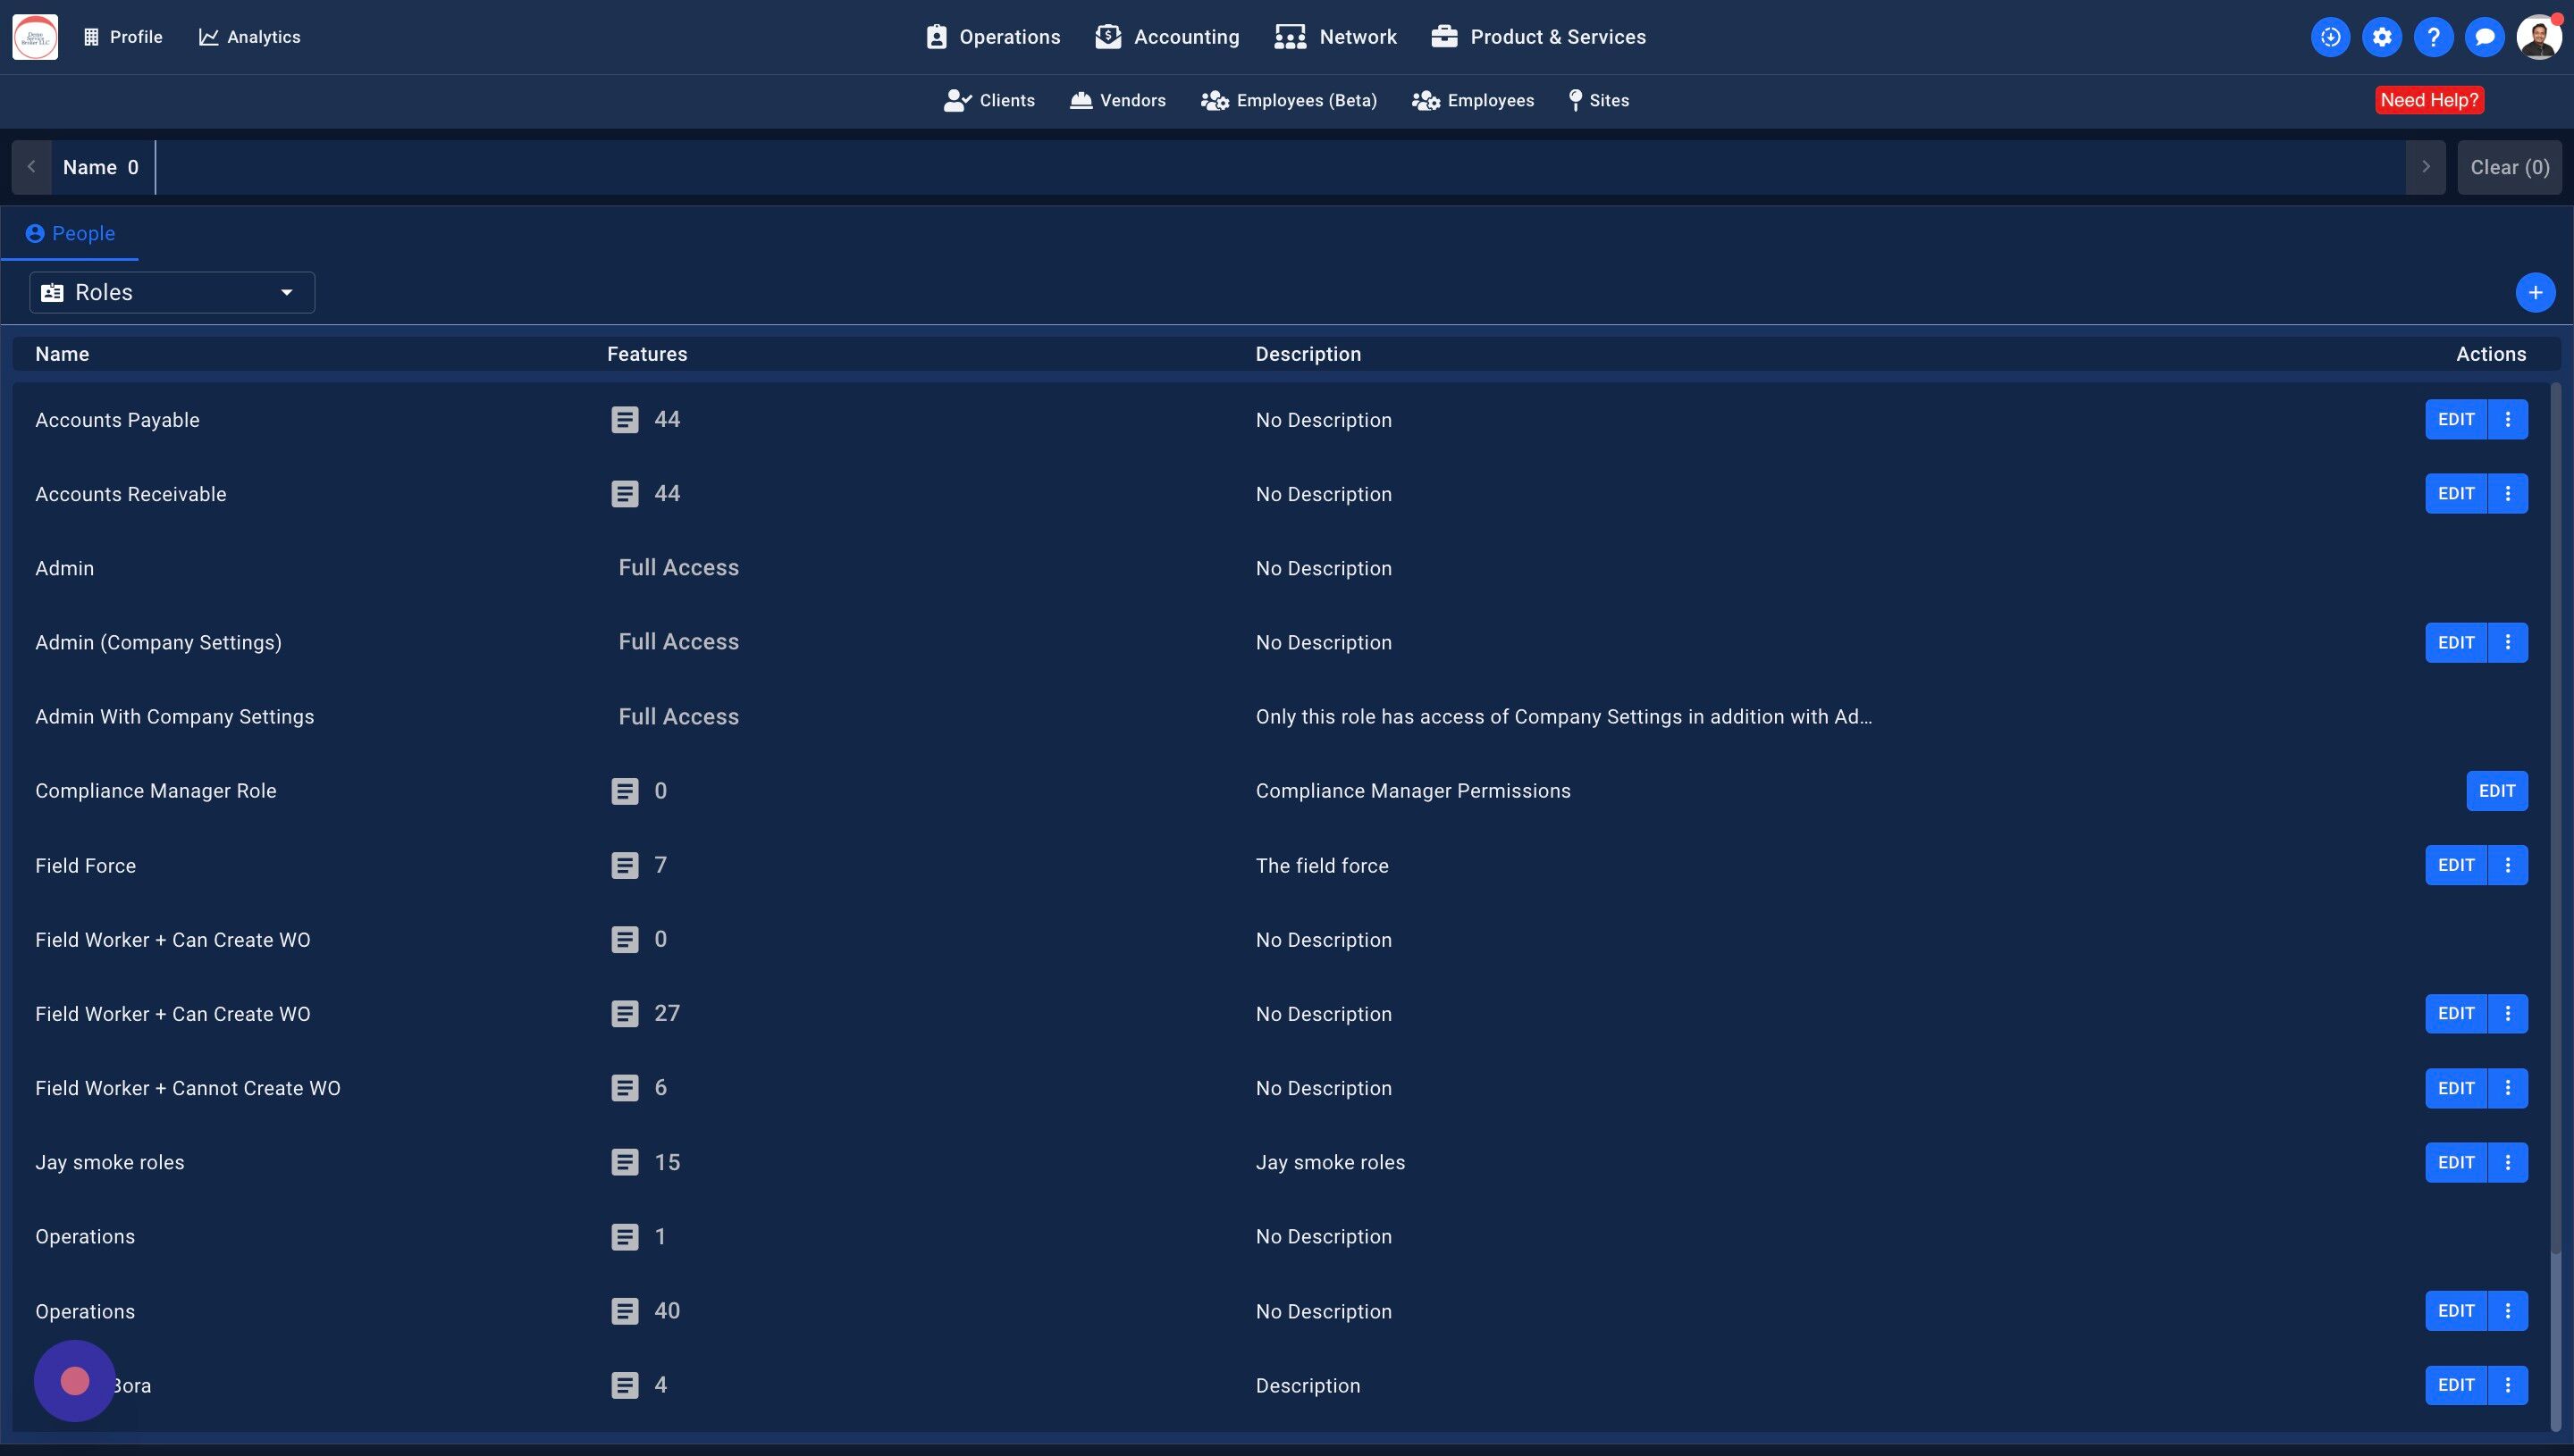Click the question mark help icon
The width and height of the screenshot is (2574, 1456).
click(2432, 37)
